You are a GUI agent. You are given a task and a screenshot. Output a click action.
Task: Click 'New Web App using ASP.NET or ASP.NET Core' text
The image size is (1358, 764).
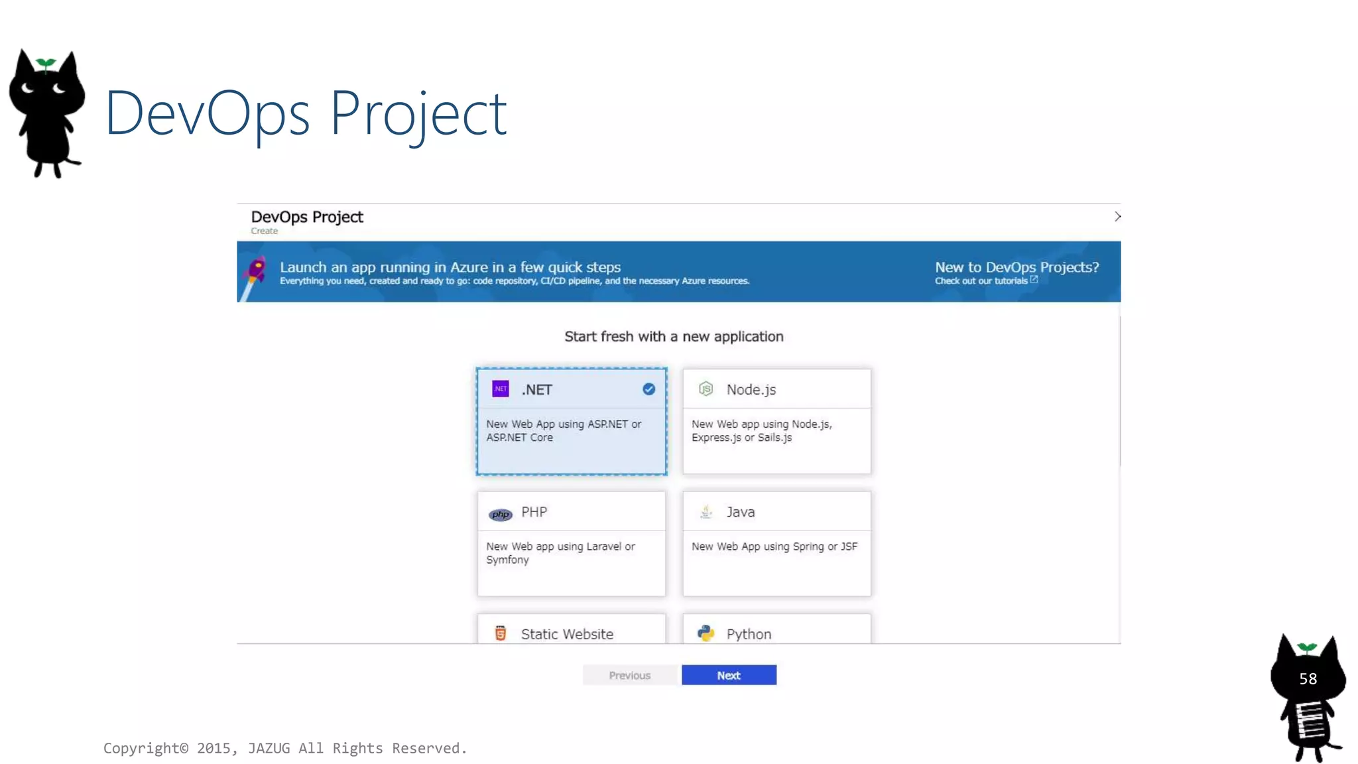pyautogui.click(x=564, y=430)
